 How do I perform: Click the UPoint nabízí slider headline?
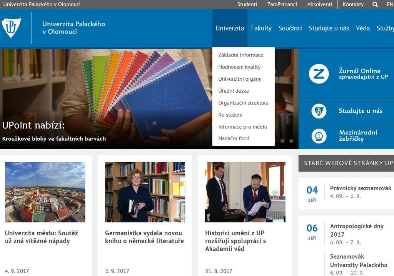tap(33, 125)
